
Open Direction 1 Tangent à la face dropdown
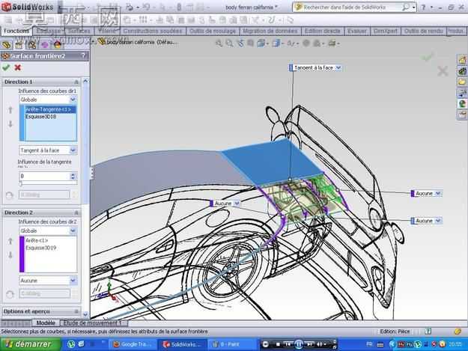pos(73,150)
